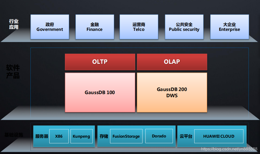Viewport: 260px width, 154px height.
Task: Click the Government 政府 box
Action: 50,27
